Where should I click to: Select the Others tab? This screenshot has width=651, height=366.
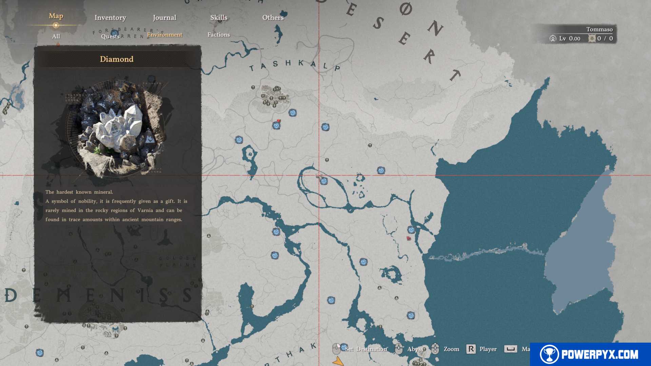point(273,18)
